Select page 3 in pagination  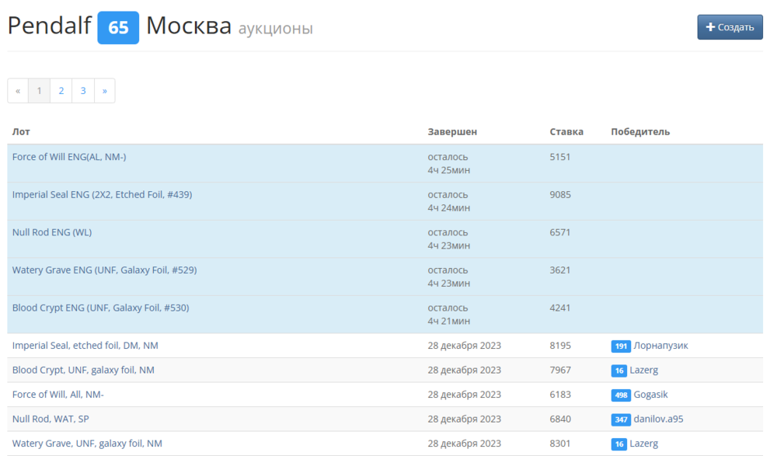click(x=83, y=91)
